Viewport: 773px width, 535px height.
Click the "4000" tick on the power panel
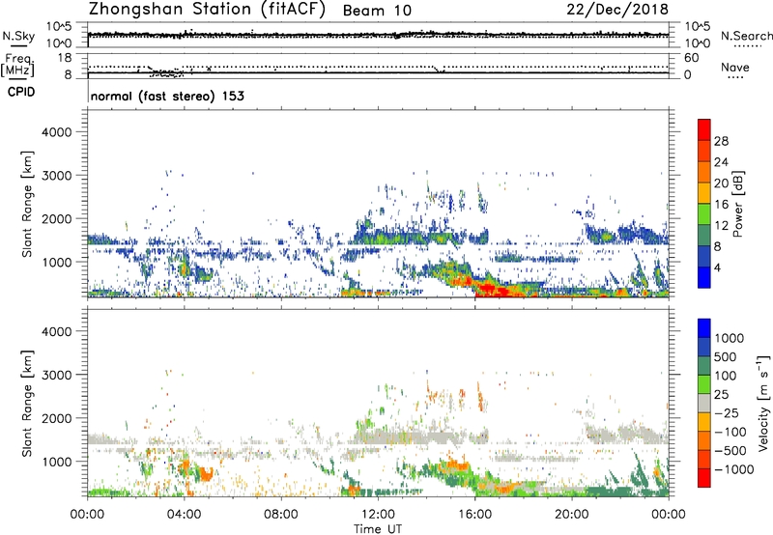tap(56, 132)
